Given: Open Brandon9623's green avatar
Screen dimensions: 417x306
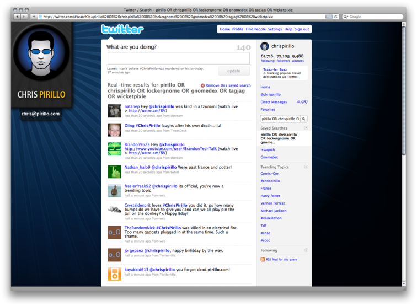Looking at the screenshot, I should [x=114, y=149].
